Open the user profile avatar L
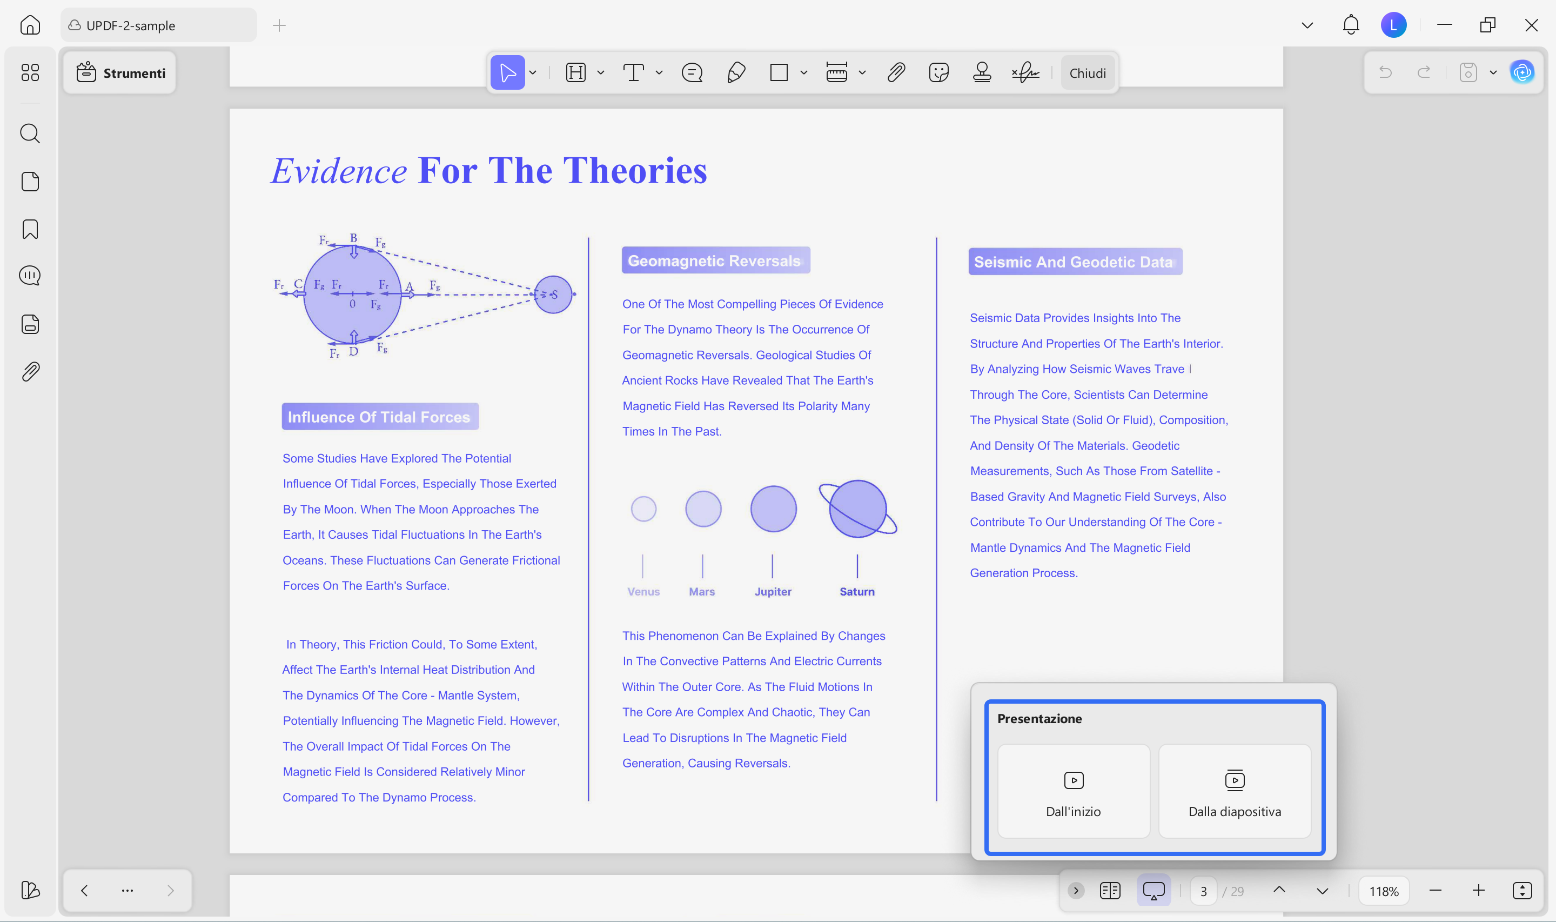This screenshot has width=1556, height=922. (1394, 25)
